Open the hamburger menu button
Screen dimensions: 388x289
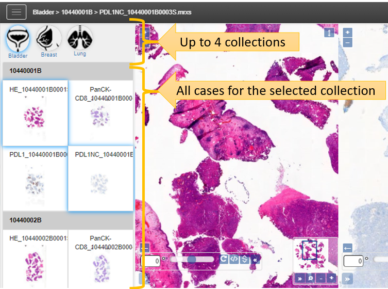coord(16,12)
